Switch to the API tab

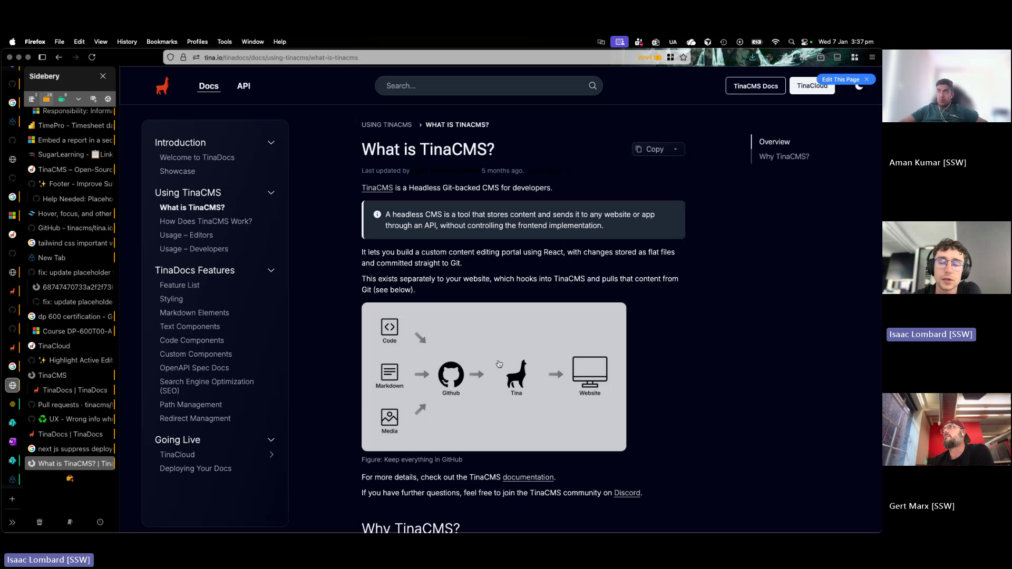243,86
